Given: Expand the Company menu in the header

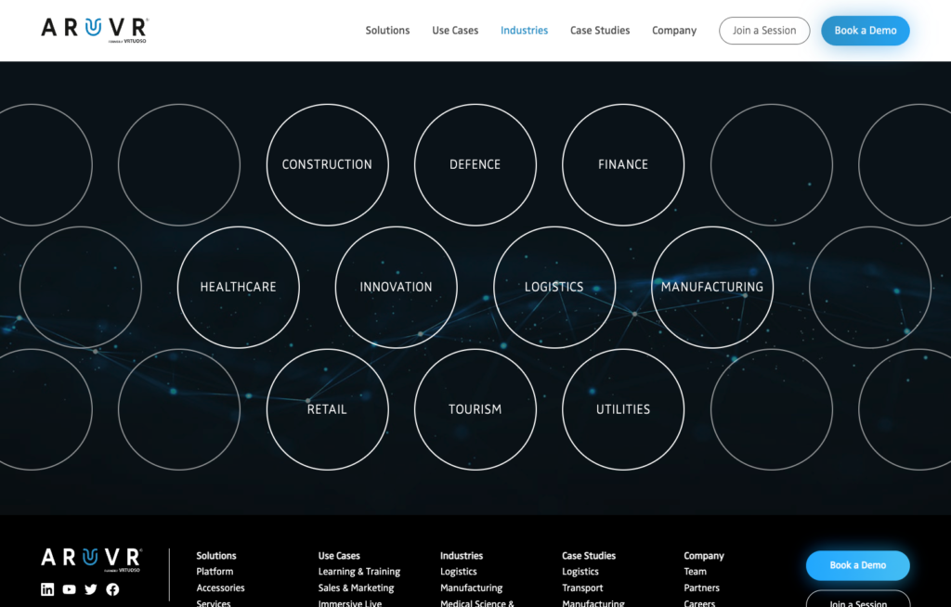Looking at the screenshot, I should 673,31.
